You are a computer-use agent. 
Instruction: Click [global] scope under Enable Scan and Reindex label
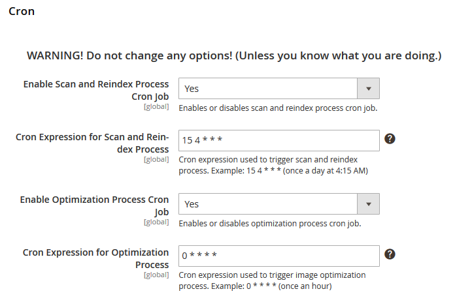pos(156,107)
